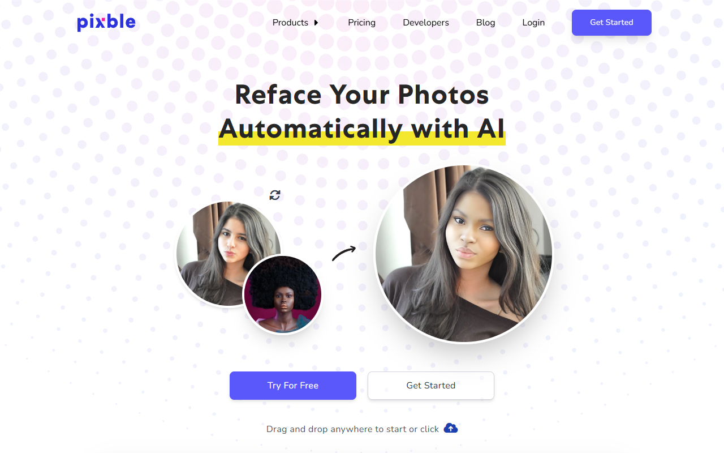724x453 pixels.
Task: Click the Try For Free button
Action: click(x=293, y=386)
